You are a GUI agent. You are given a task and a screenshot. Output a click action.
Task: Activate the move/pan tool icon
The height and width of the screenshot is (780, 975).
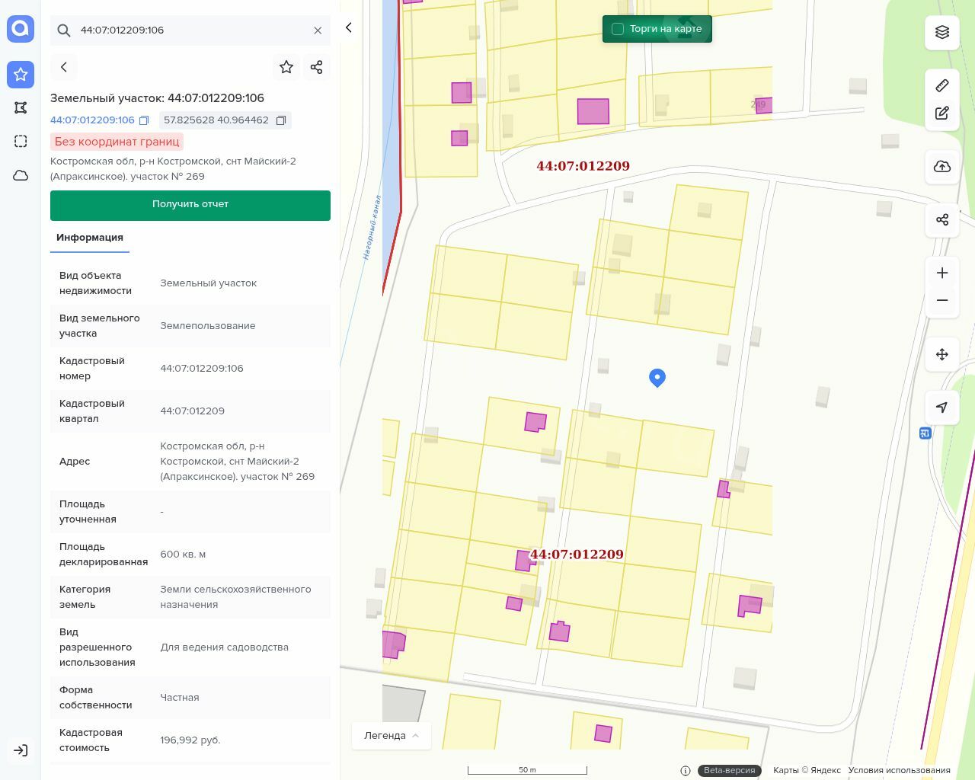(x=942, y=354)
